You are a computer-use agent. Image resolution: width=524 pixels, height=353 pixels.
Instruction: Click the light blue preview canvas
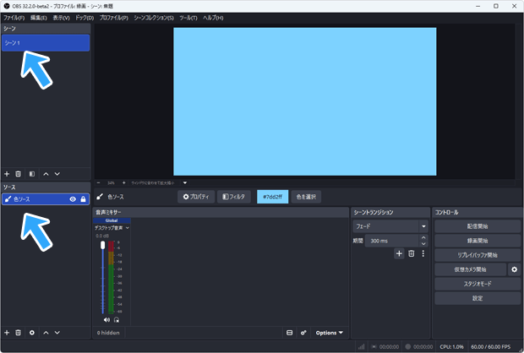305,101
